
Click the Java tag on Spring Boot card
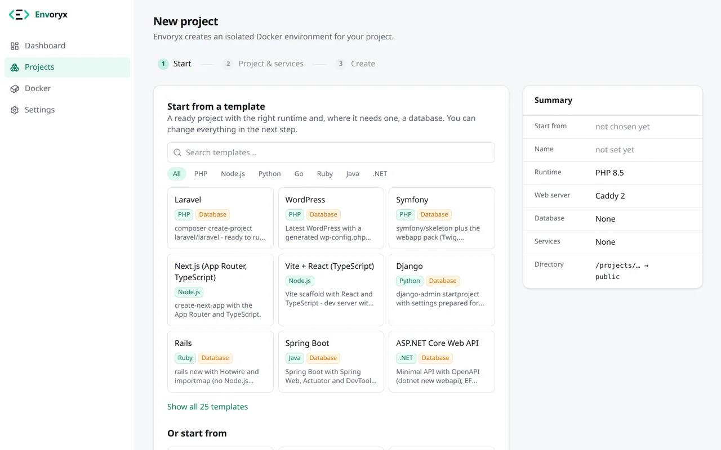[295, 358]
